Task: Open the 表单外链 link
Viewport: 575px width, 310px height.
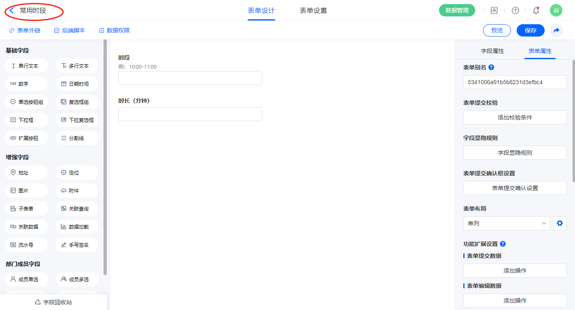Action: pyautogui.click(x=25, y=30)
